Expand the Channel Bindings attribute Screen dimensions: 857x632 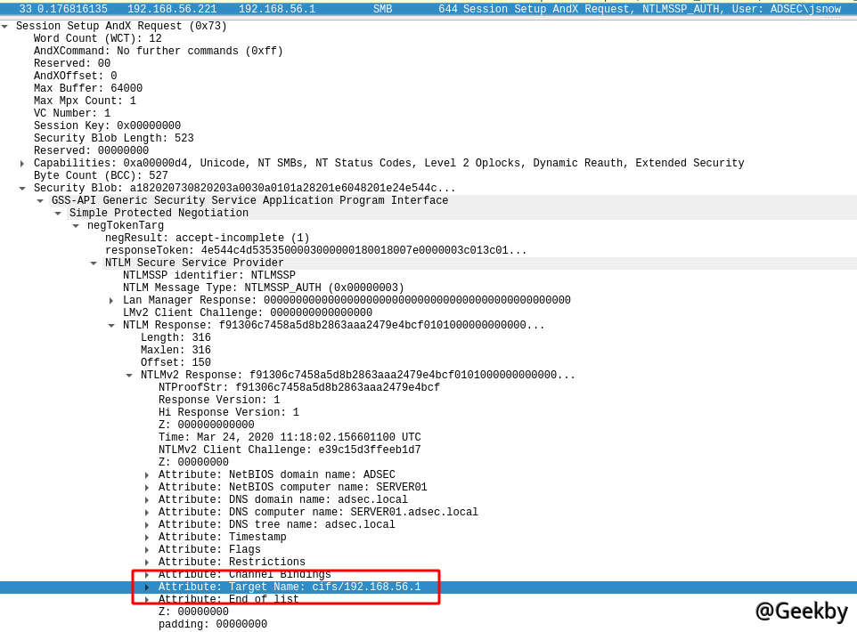(147, 575)
